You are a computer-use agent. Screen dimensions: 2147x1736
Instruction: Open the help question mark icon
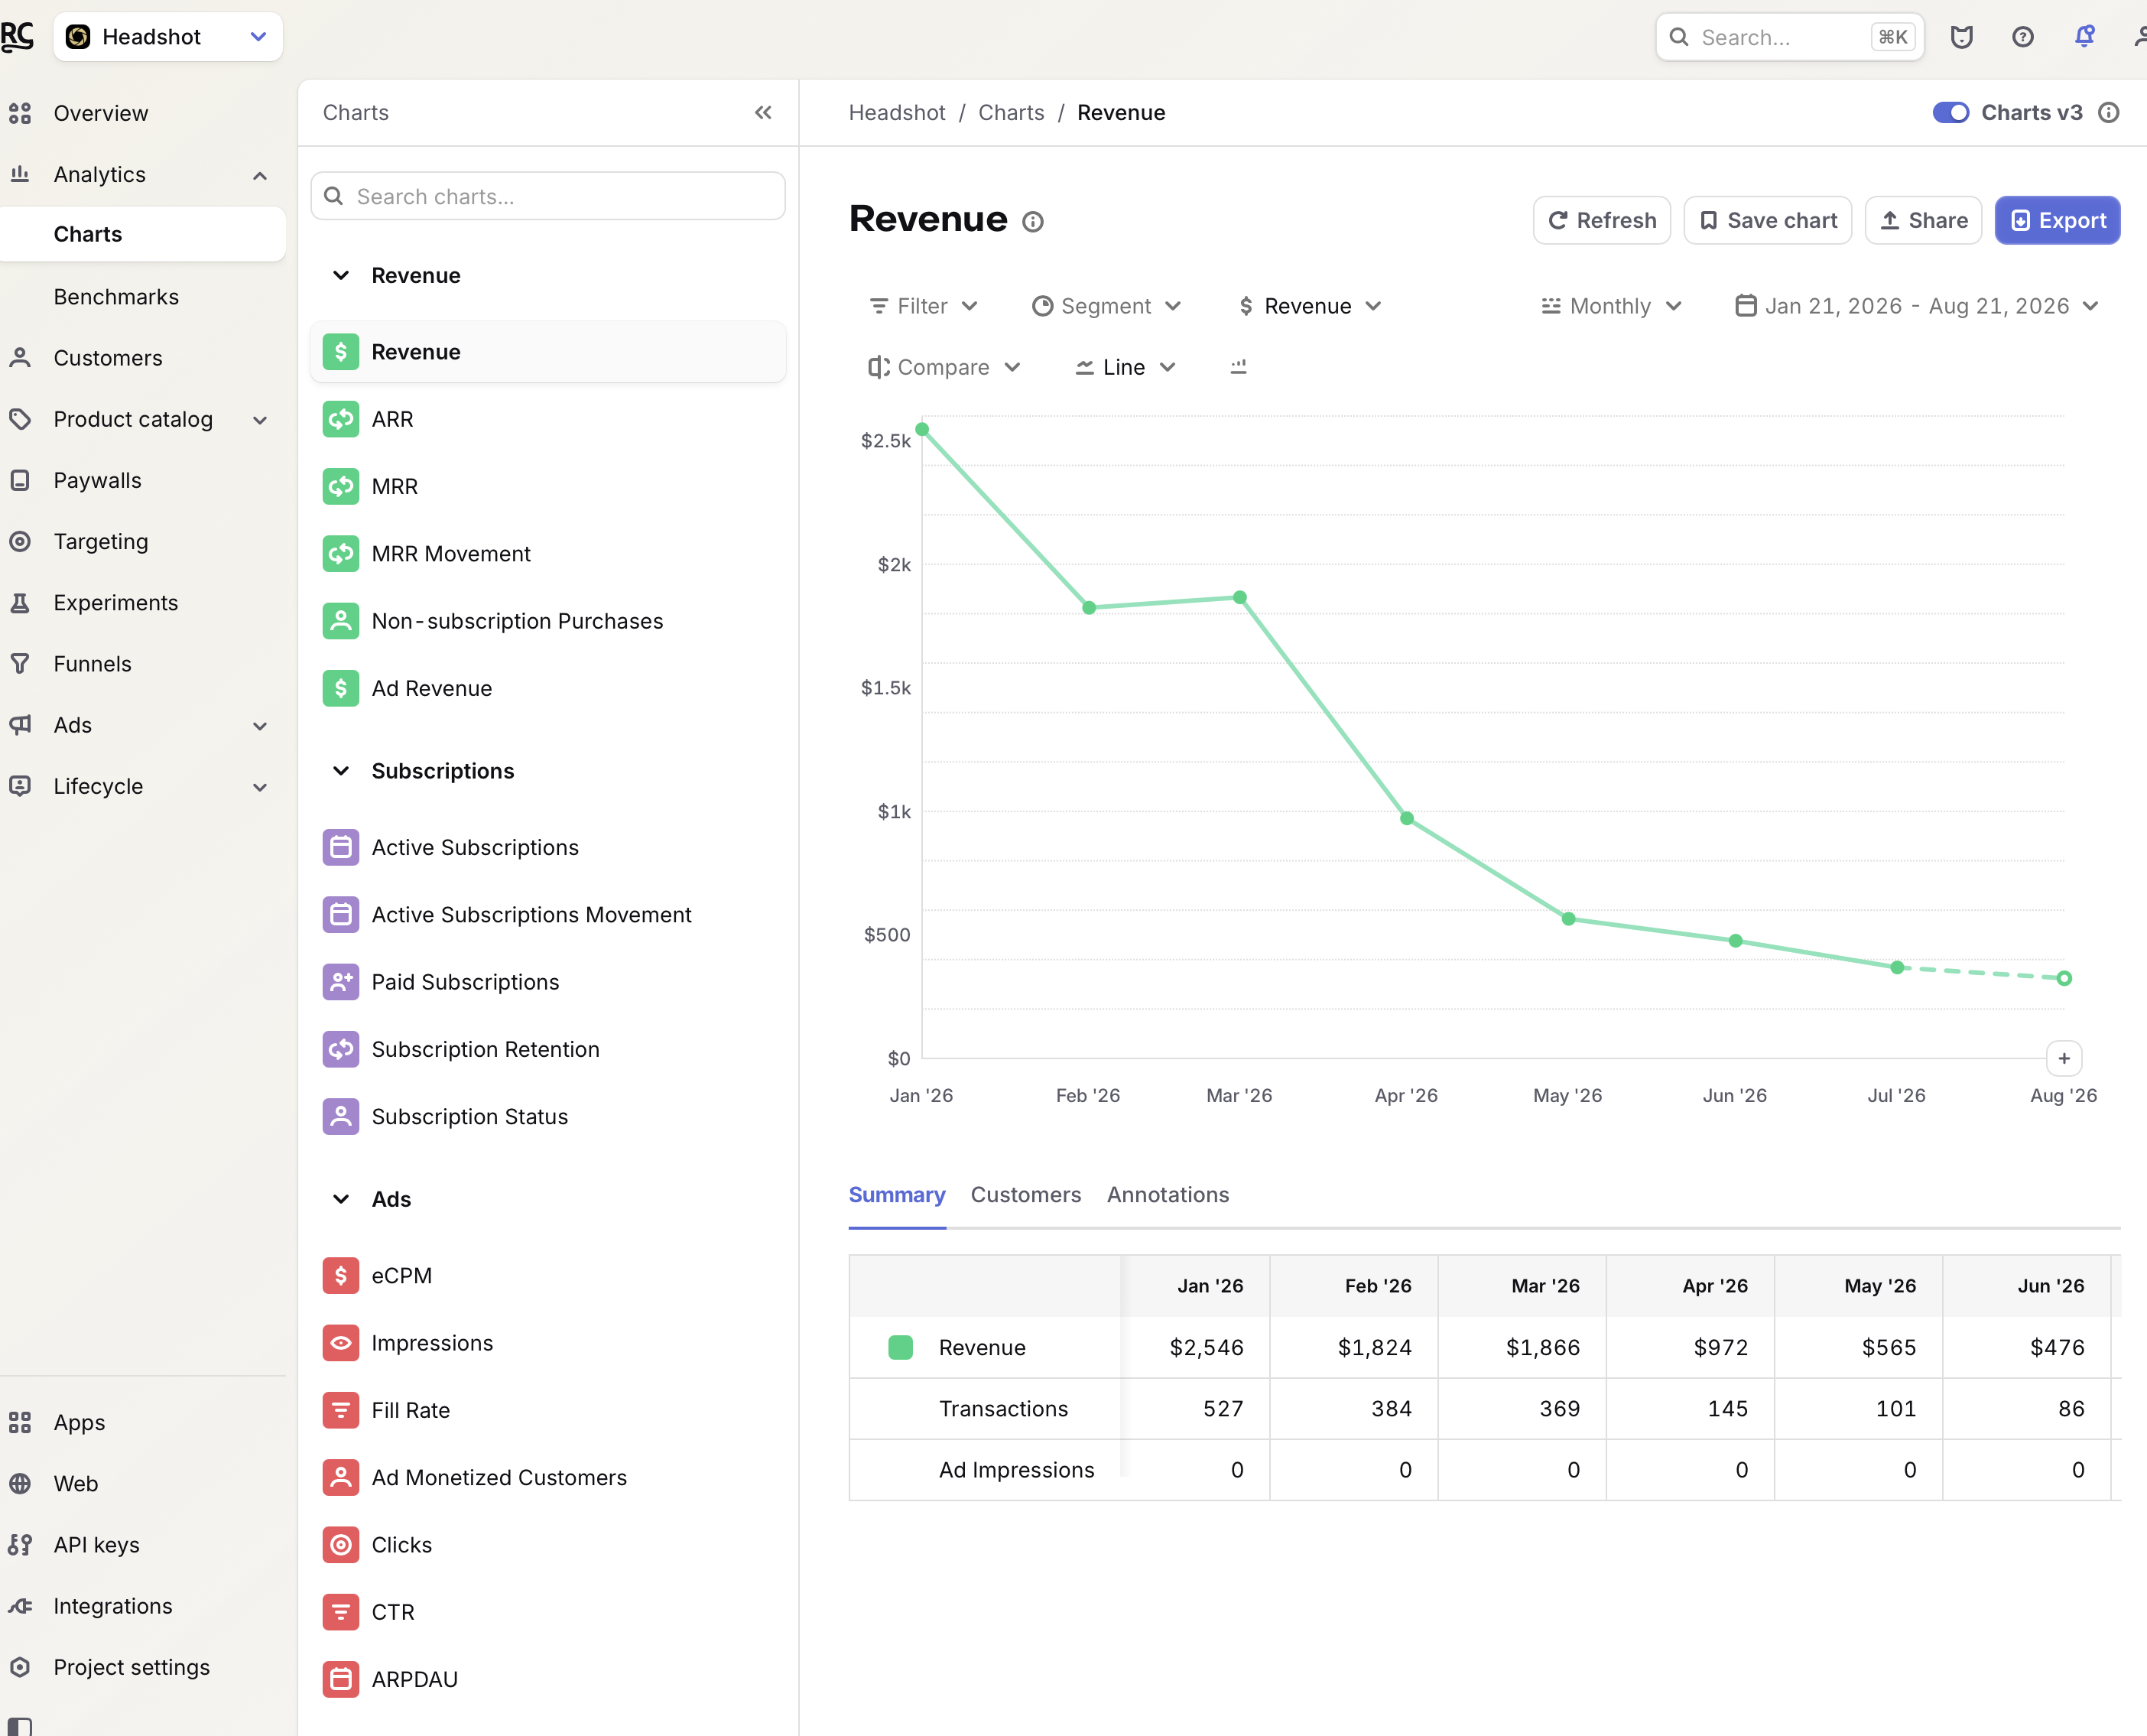coord(2022,37)
